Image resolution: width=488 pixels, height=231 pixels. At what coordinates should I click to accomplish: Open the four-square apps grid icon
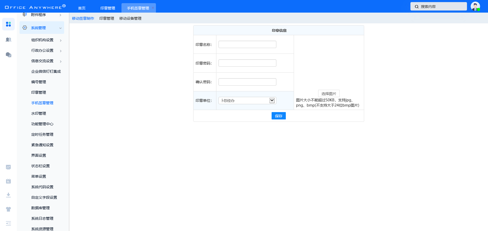(x=8, y=24)
